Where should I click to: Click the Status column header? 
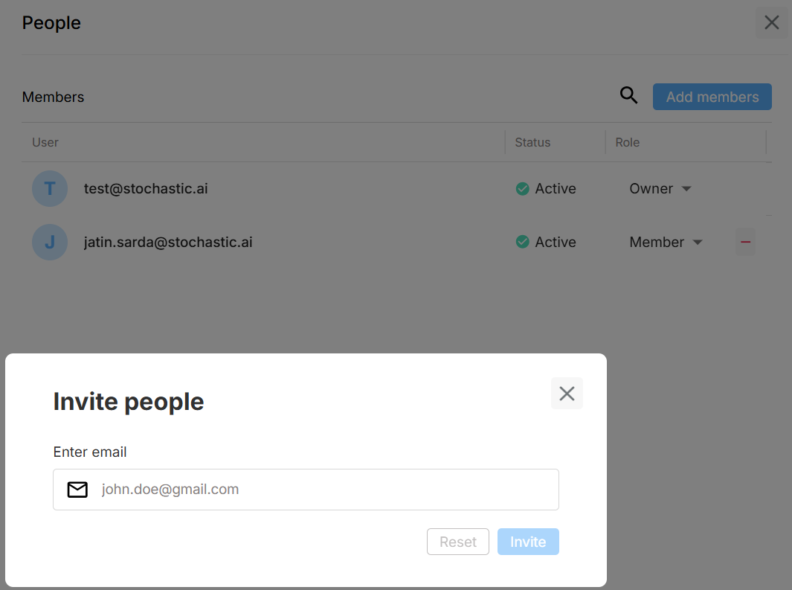click(532, 142)
